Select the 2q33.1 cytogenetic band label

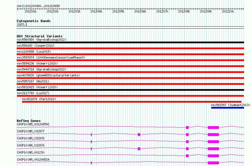(22, 24)
